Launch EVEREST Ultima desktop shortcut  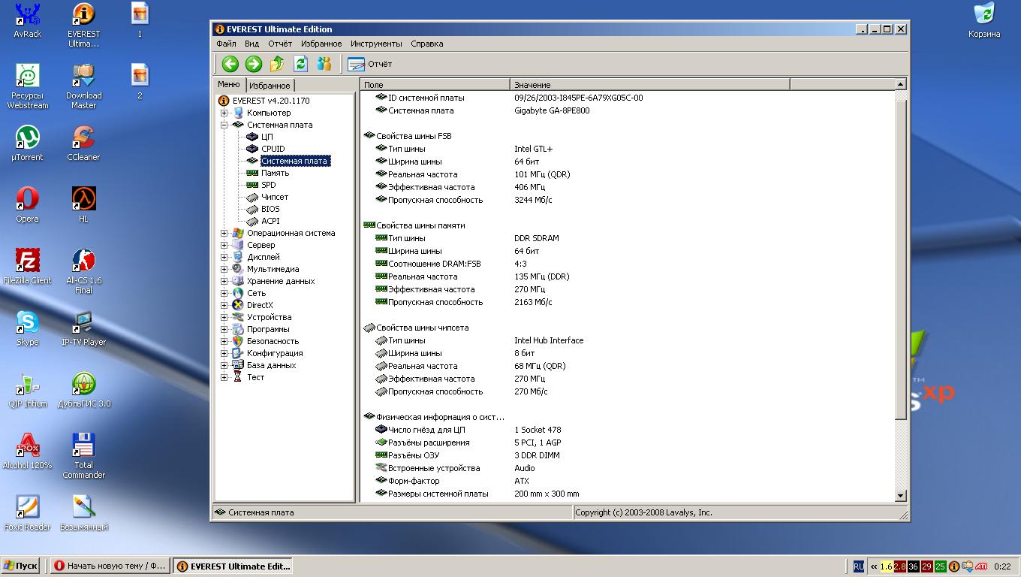(x=83, y=26)
